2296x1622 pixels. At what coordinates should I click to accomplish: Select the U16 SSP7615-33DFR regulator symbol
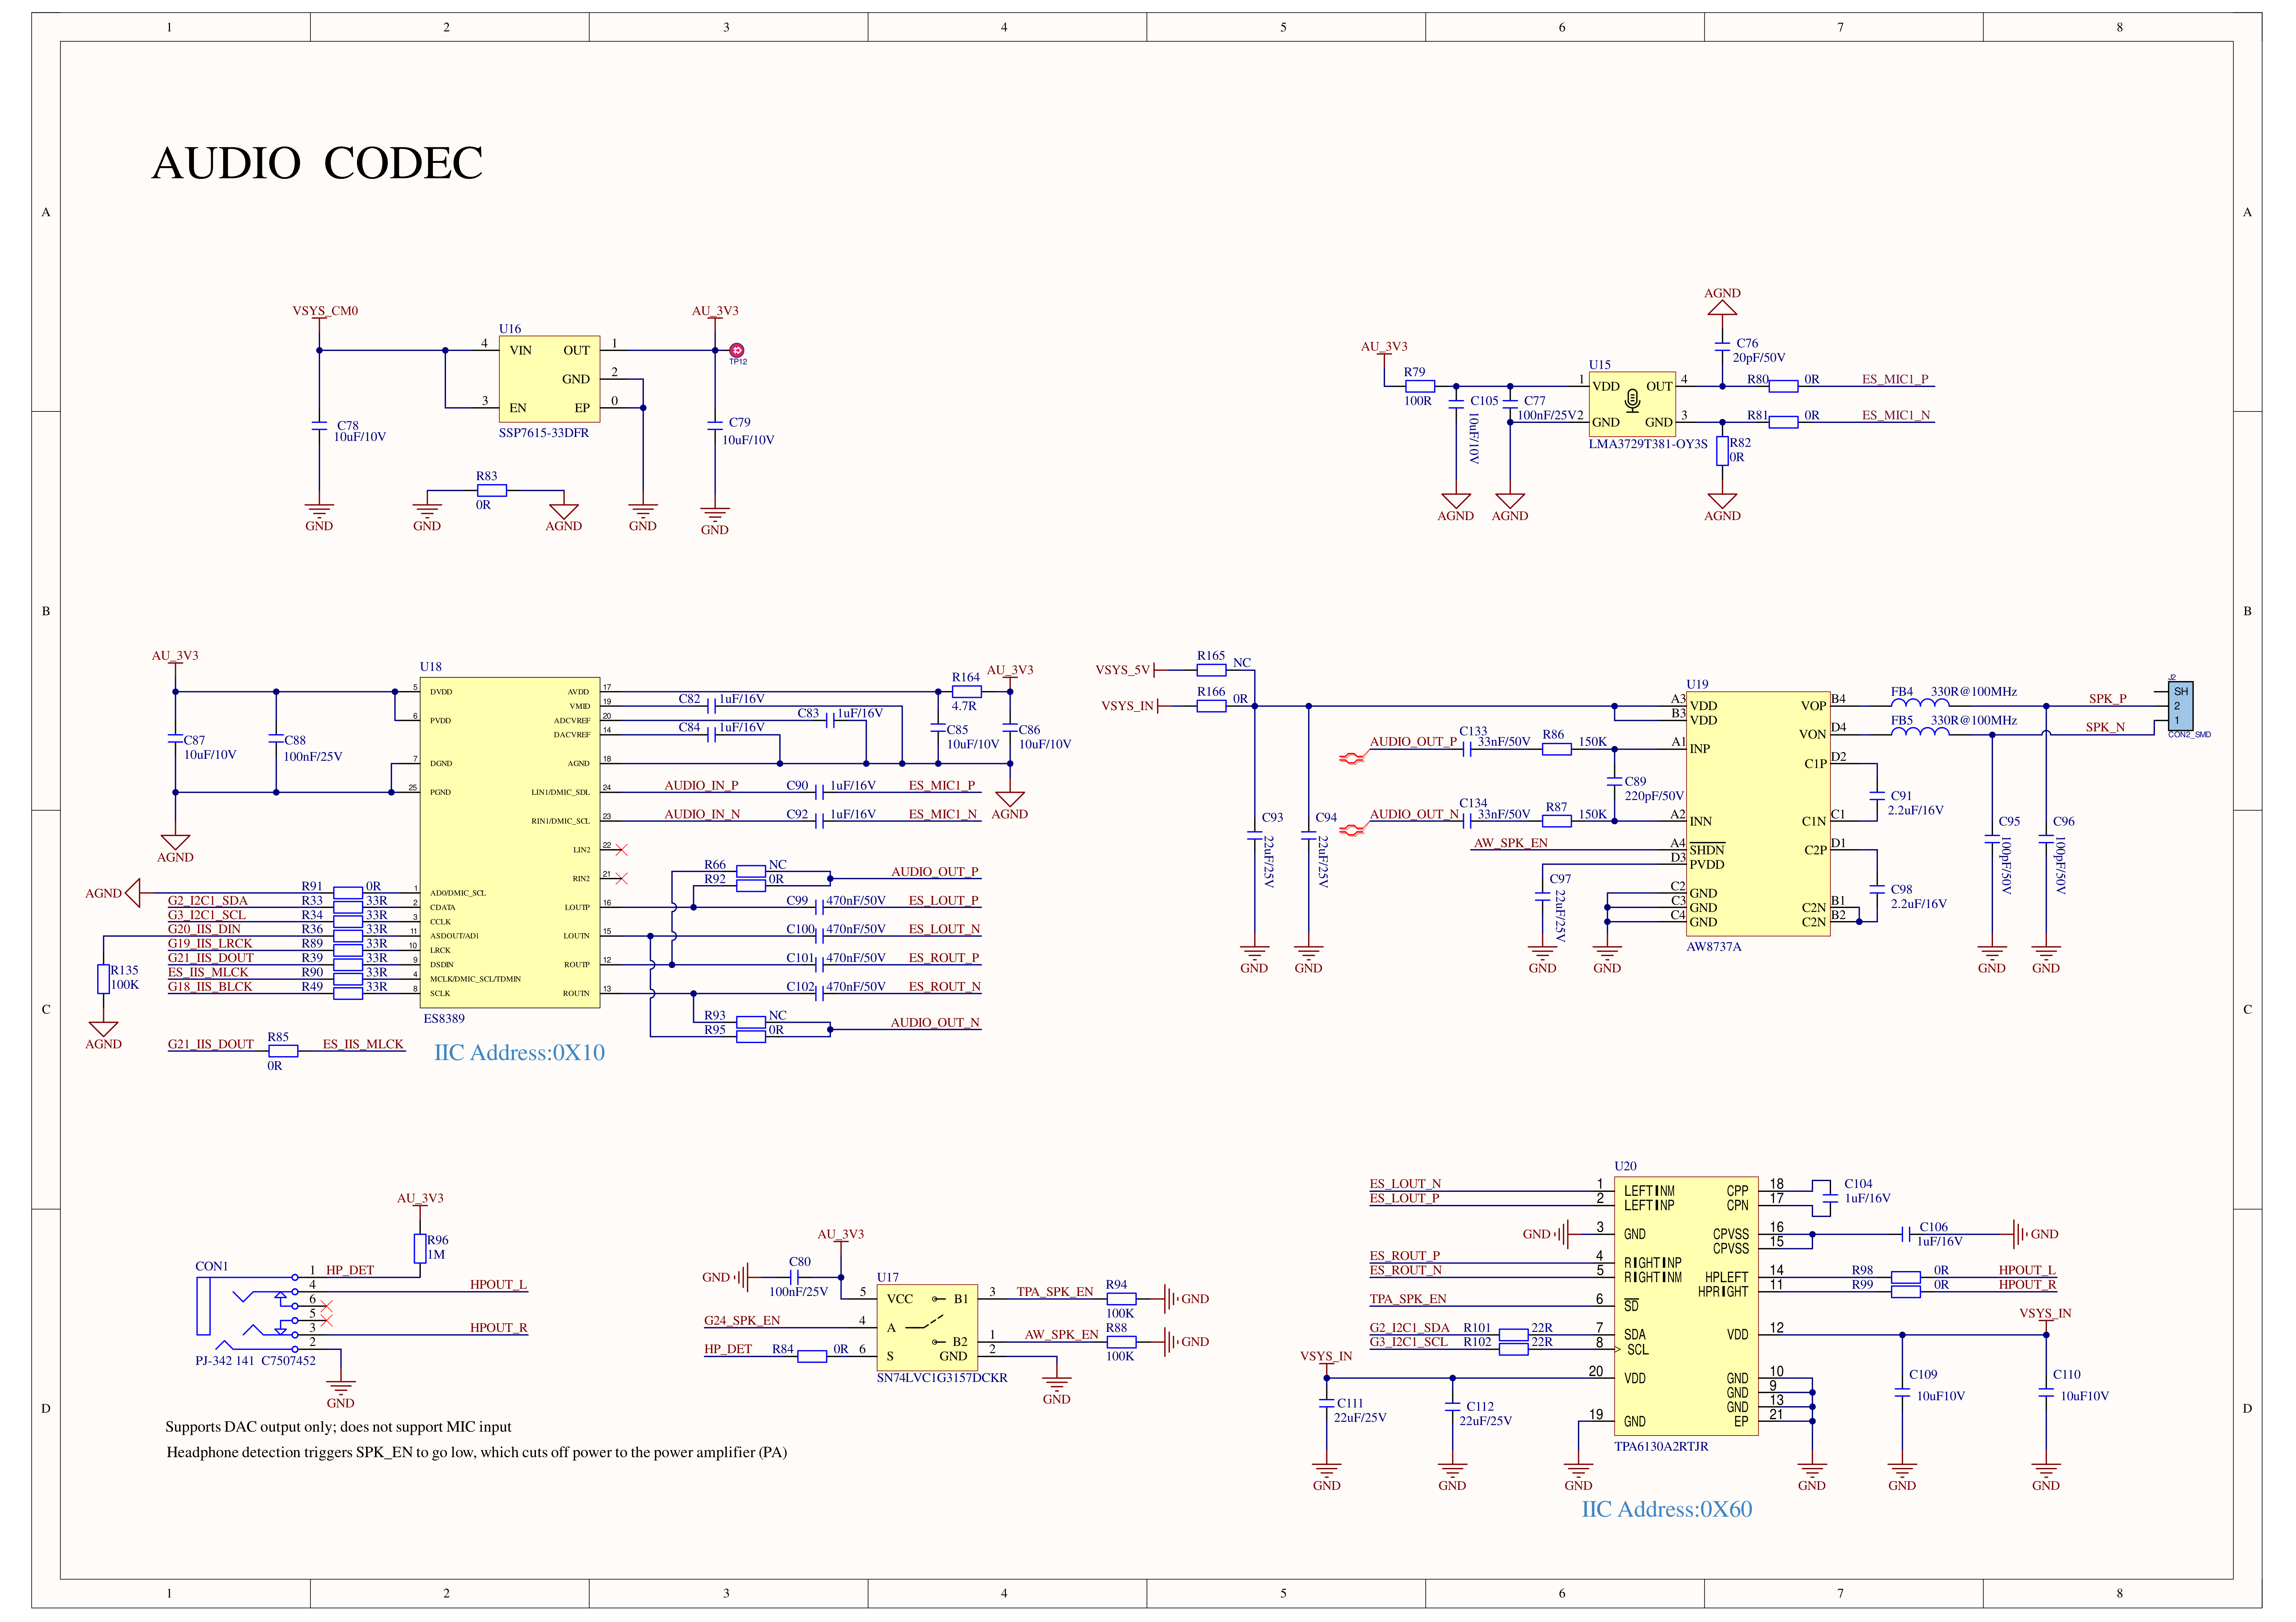coord(549,379)
